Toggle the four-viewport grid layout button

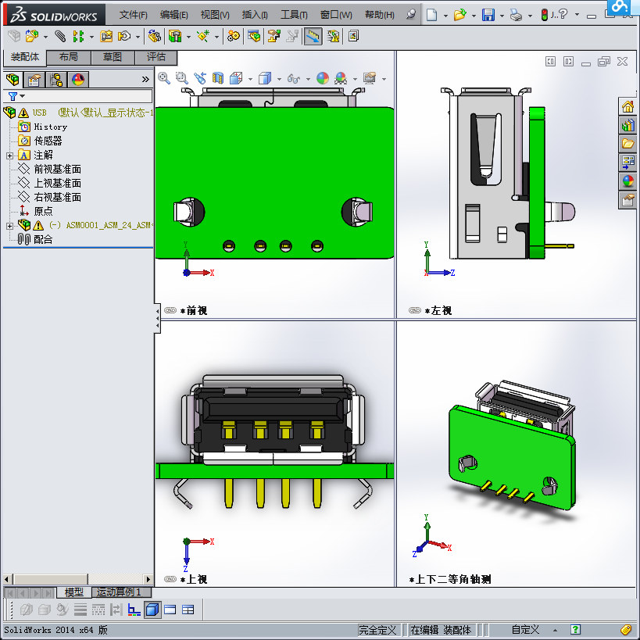pos(186,610)
